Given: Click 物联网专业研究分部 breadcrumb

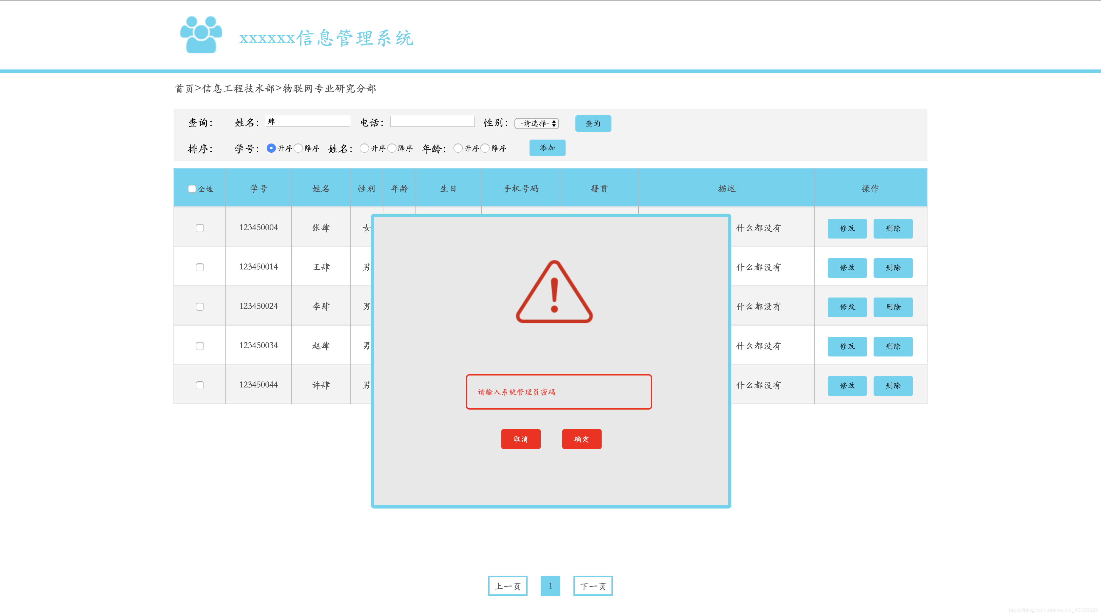Looking at the screenshot, I should [x=329, y=88].
